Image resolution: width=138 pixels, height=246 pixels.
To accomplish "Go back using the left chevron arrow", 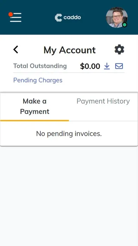I will tap(16, 50).
